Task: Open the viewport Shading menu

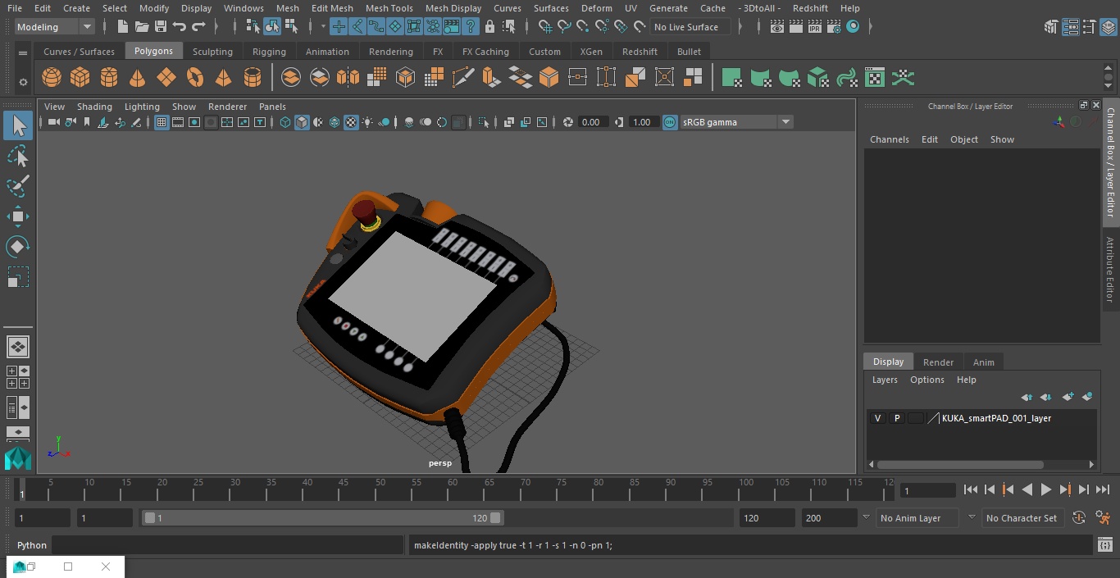Action: [x=94, y=107]
